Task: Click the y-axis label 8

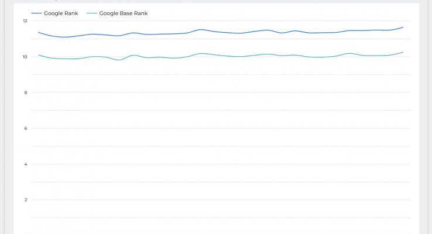Action: coord(25,92)
